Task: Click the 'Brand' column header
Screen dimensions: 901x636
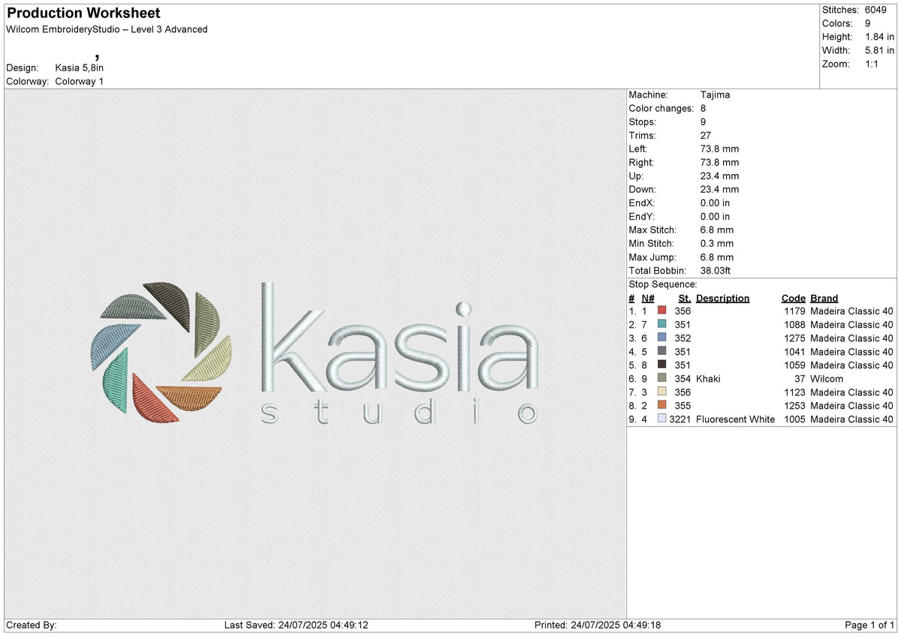Action: 824,298
